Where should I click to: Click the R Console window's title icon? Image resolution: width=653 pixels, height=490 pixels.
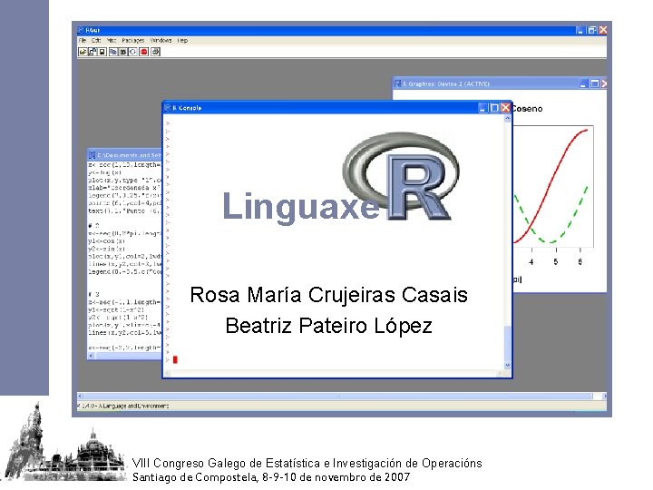point(168,107)
